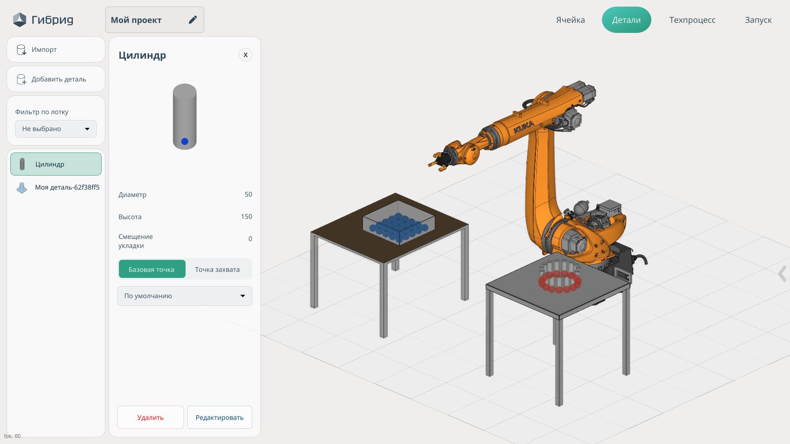Open the Не выбрано tray filter dropdown
The image size is (790, 444).
56,129
